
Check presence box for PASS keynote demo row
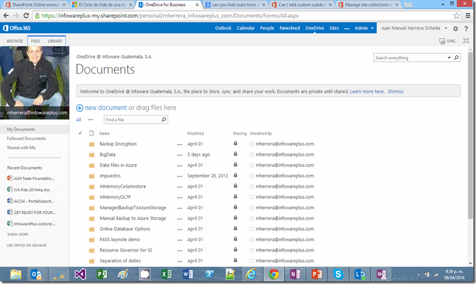tap(252, 240)
